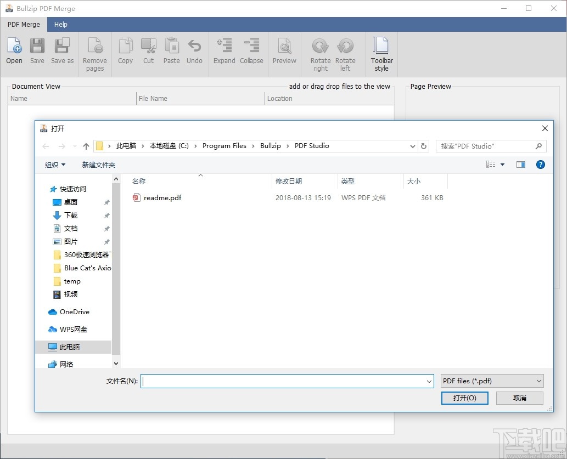This screenshot has height=459, width=567.
Task: Click the Toolbar style icon
Action: point(381,53)
